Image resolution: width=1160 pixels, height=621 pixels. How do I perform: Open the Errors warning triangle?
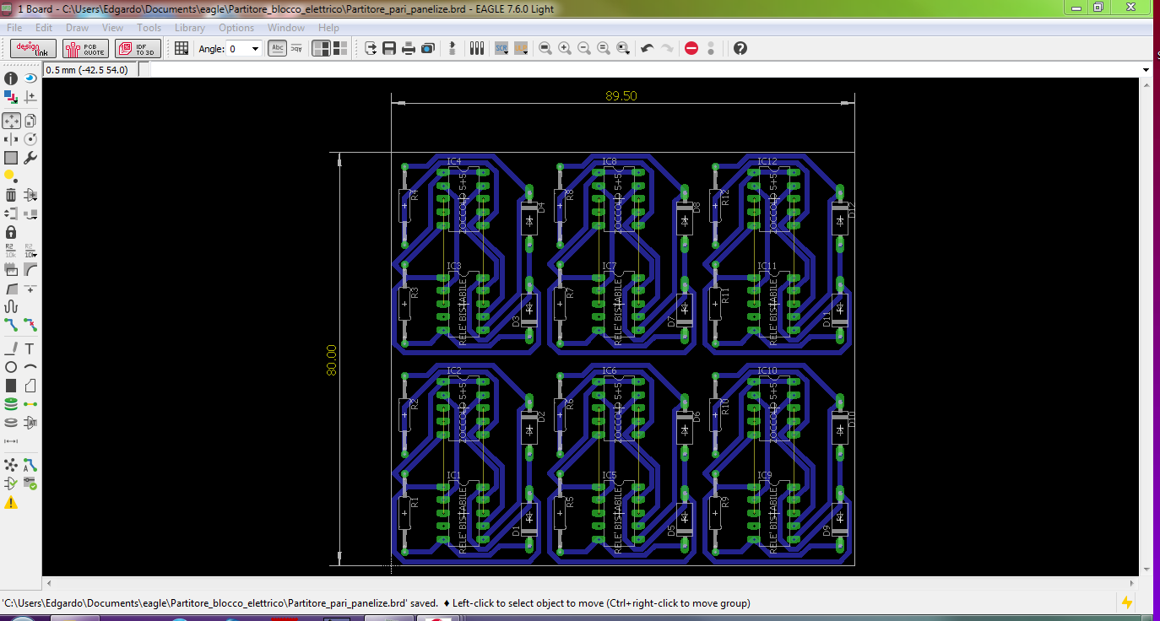[11, 503]
